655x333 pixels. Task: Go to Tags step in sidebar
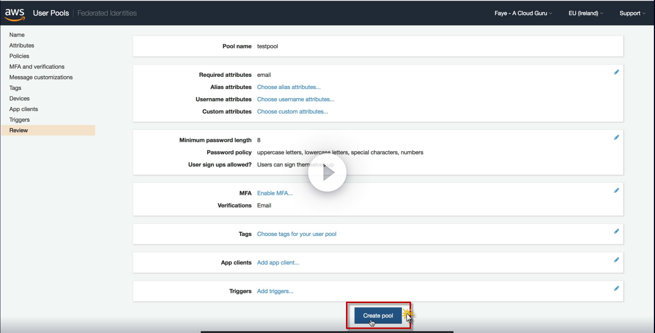coord(15,88)
